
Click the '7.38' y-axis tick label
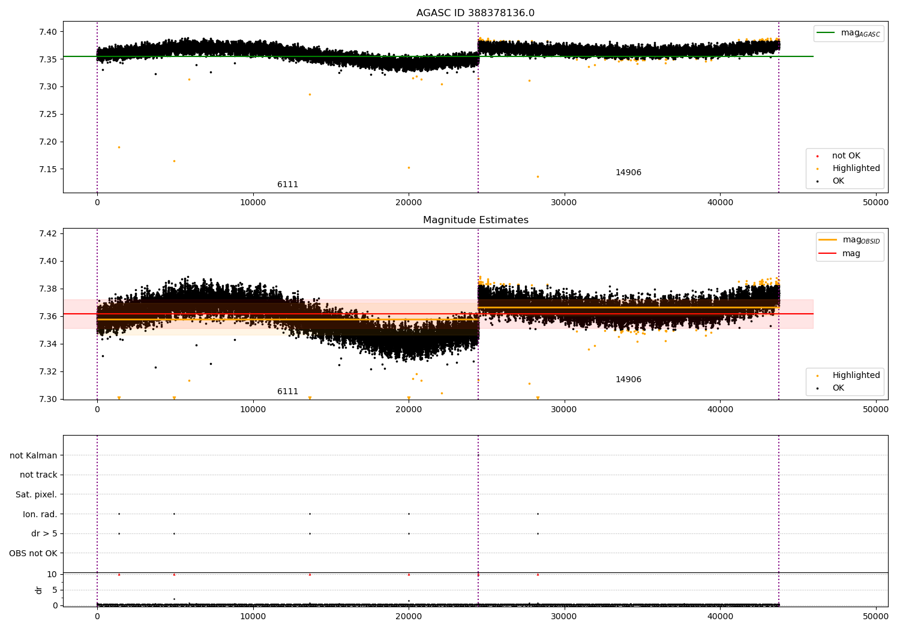48,289
